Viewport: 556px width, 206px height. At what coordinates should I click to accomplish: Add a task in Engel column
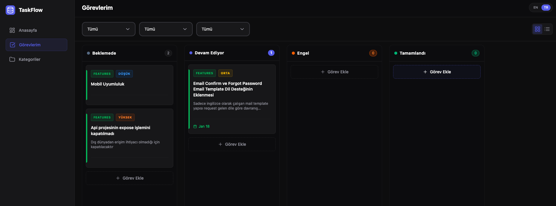[334, 72]
